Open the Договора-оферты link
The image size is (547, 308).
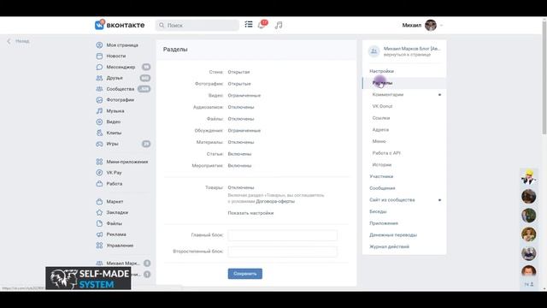(275, 202)
